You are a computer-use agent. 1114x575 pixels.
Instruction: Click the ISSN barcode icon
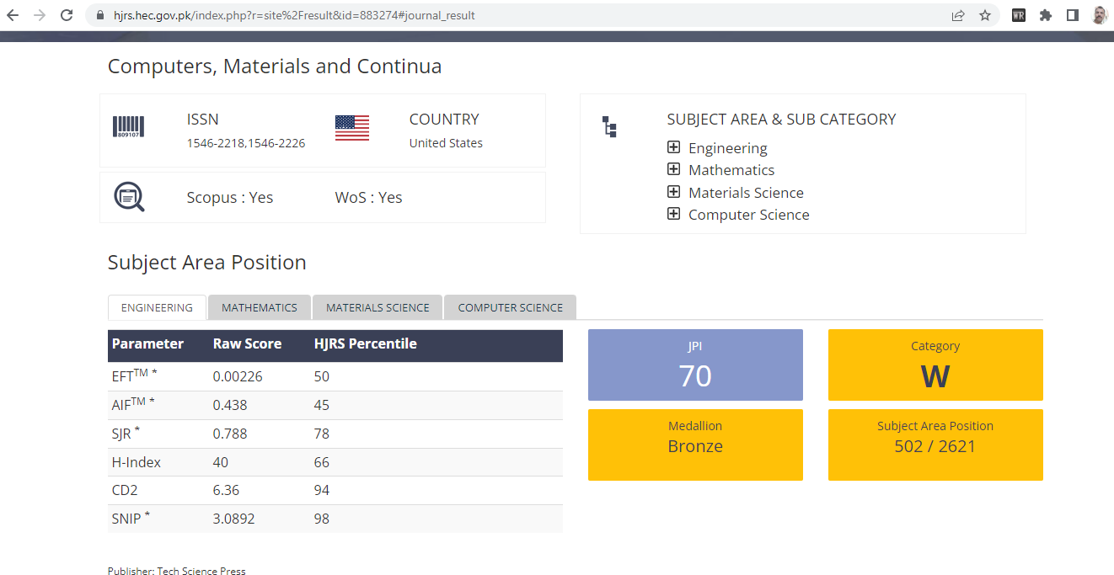pyautogui.click(x=129, y=127)
